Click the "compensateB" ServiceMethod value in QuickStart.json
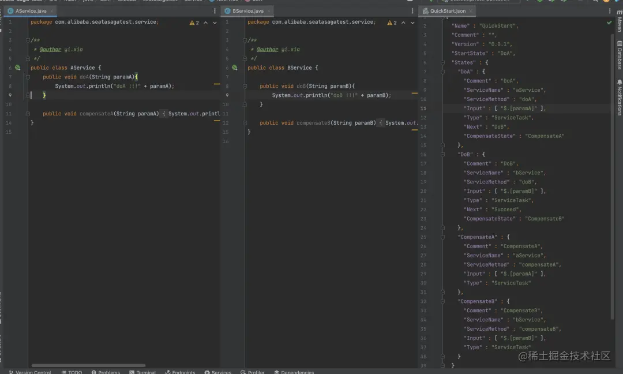The width and height of the screenshot is (623, 374). tap(539, 329)
